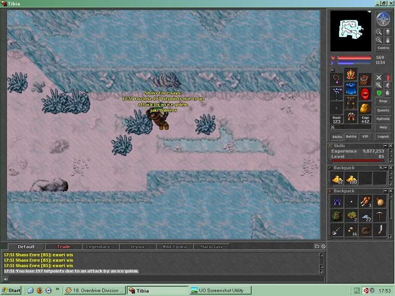Go up one container level in gold Backpack
Image resolution: width=395 pixels, height=296 pixels.
[x=381, y=168]
